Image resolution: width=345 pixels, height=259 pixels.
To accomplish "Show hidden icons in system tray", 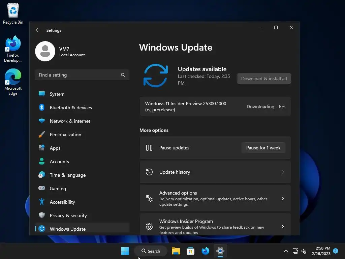I will pos(286,251).
